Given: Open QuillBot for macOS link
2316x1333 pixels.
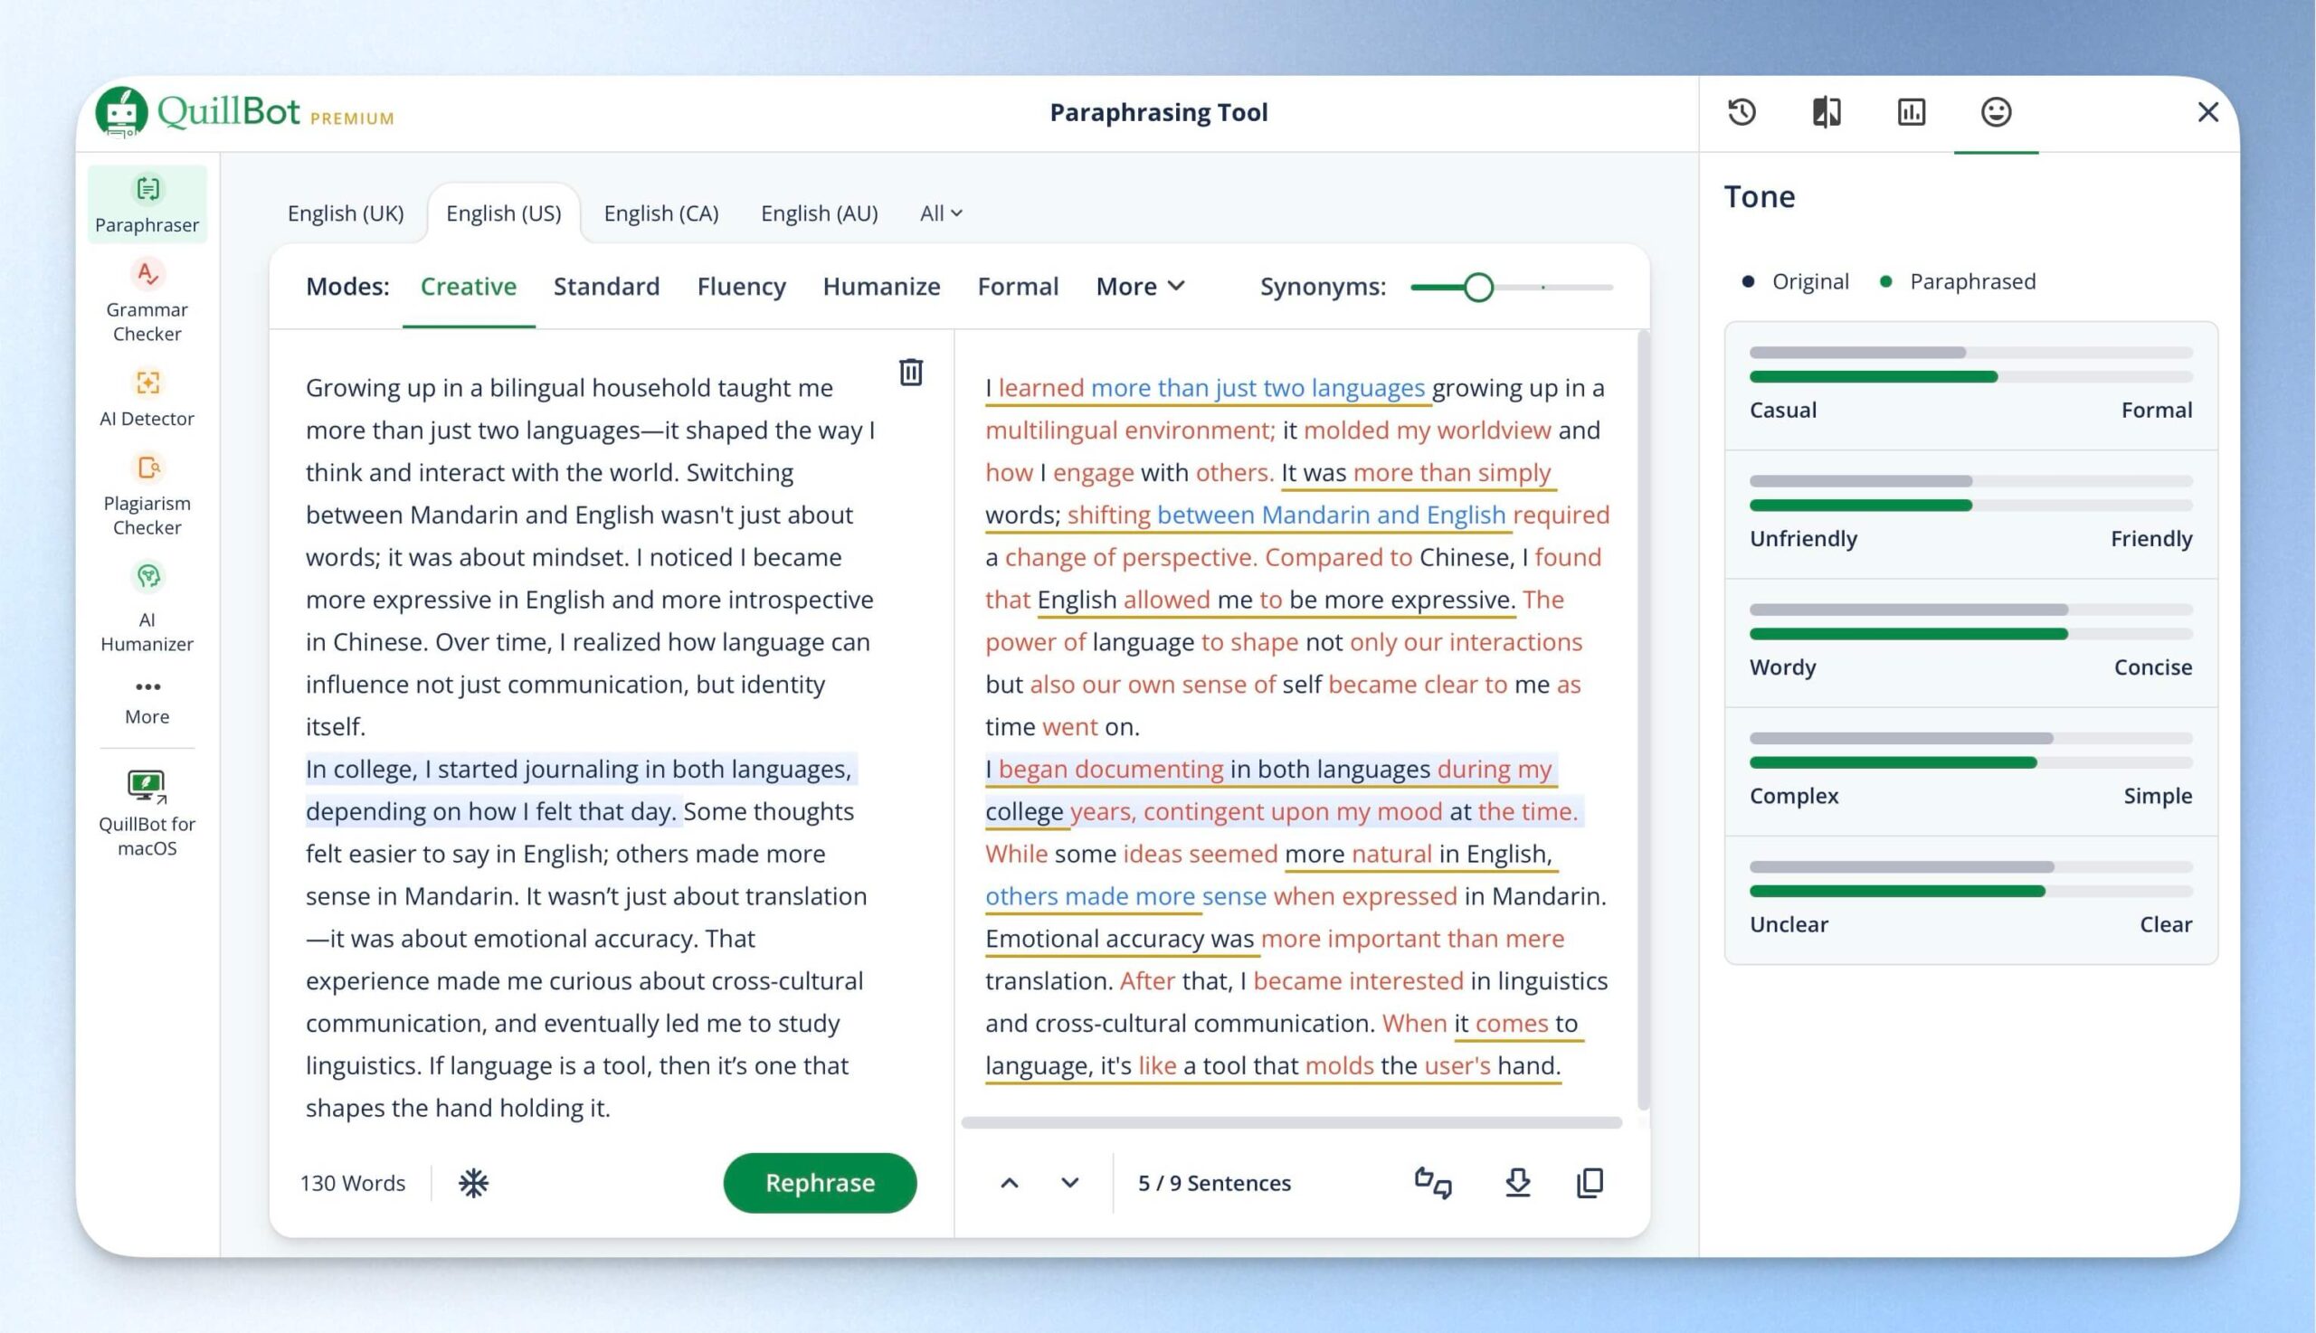Looking at the screenshot, I should coord(147,812).
